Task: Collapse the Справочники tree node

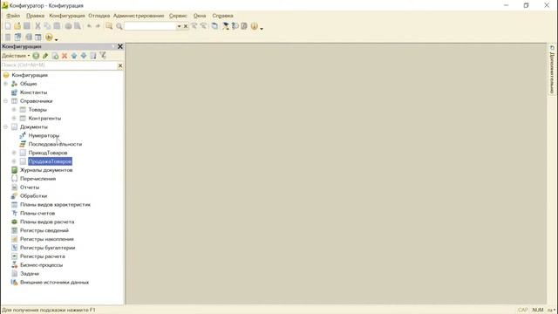Action: tap(6, 101)
